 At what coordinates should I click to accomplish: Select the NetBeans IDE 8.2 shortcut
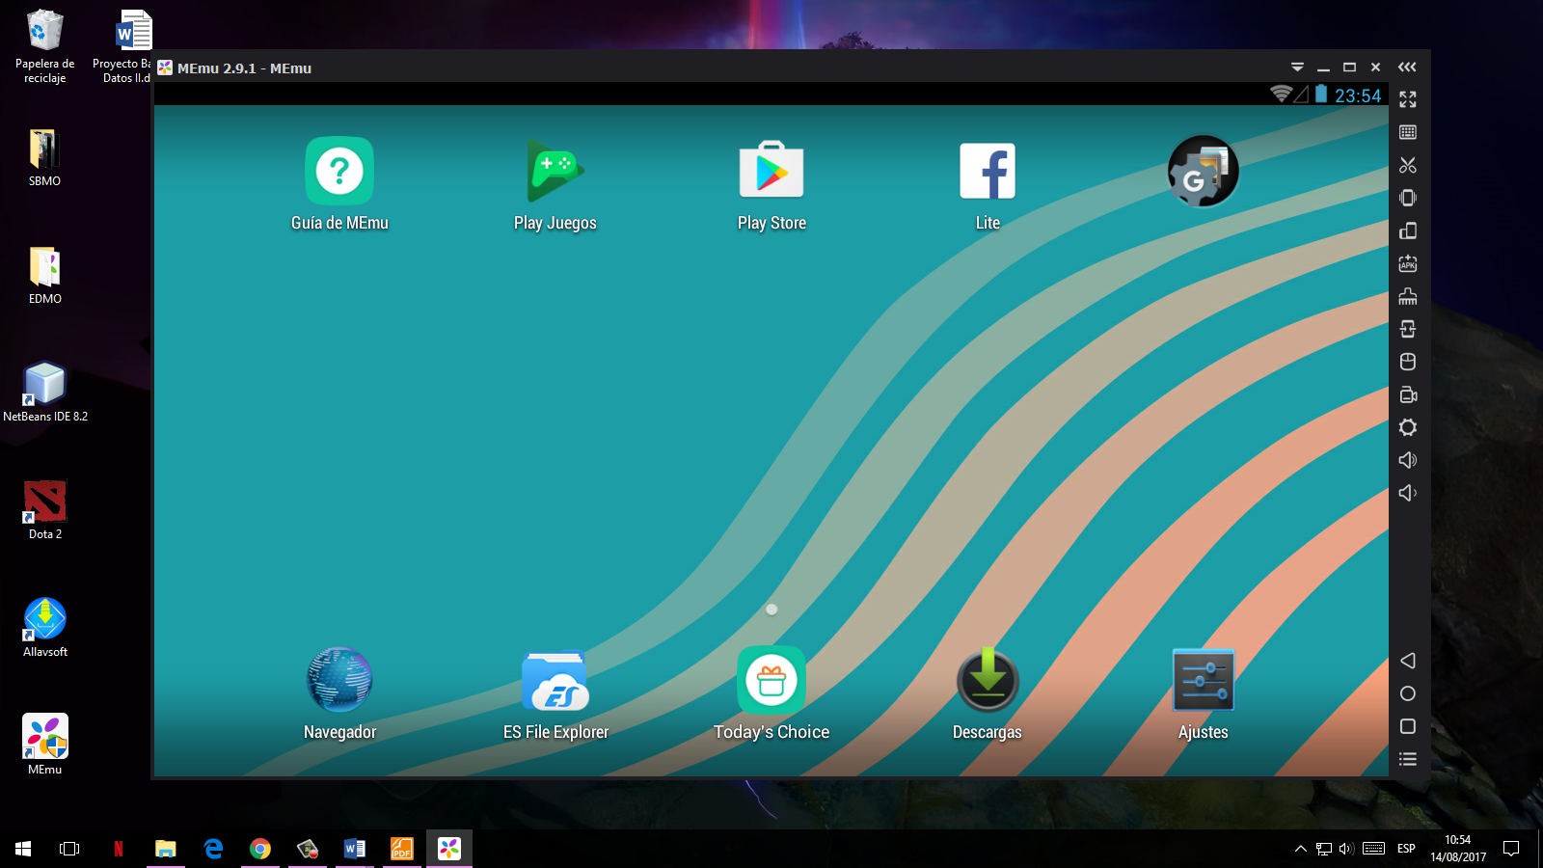click(44, 393)
